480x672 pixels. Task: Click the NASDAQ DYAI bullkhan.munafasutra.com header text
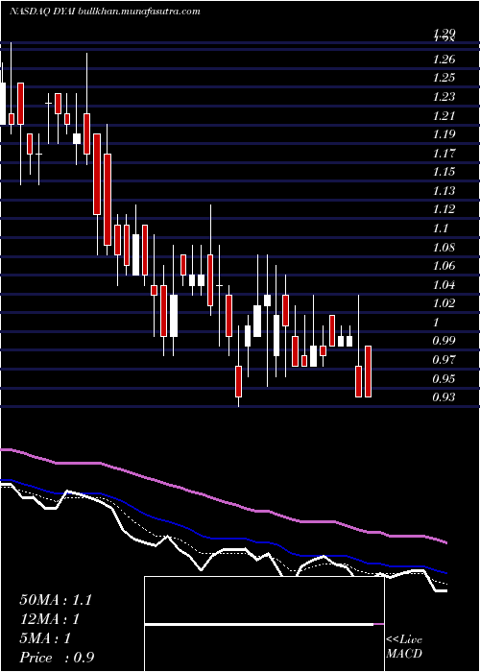(105, 12)
